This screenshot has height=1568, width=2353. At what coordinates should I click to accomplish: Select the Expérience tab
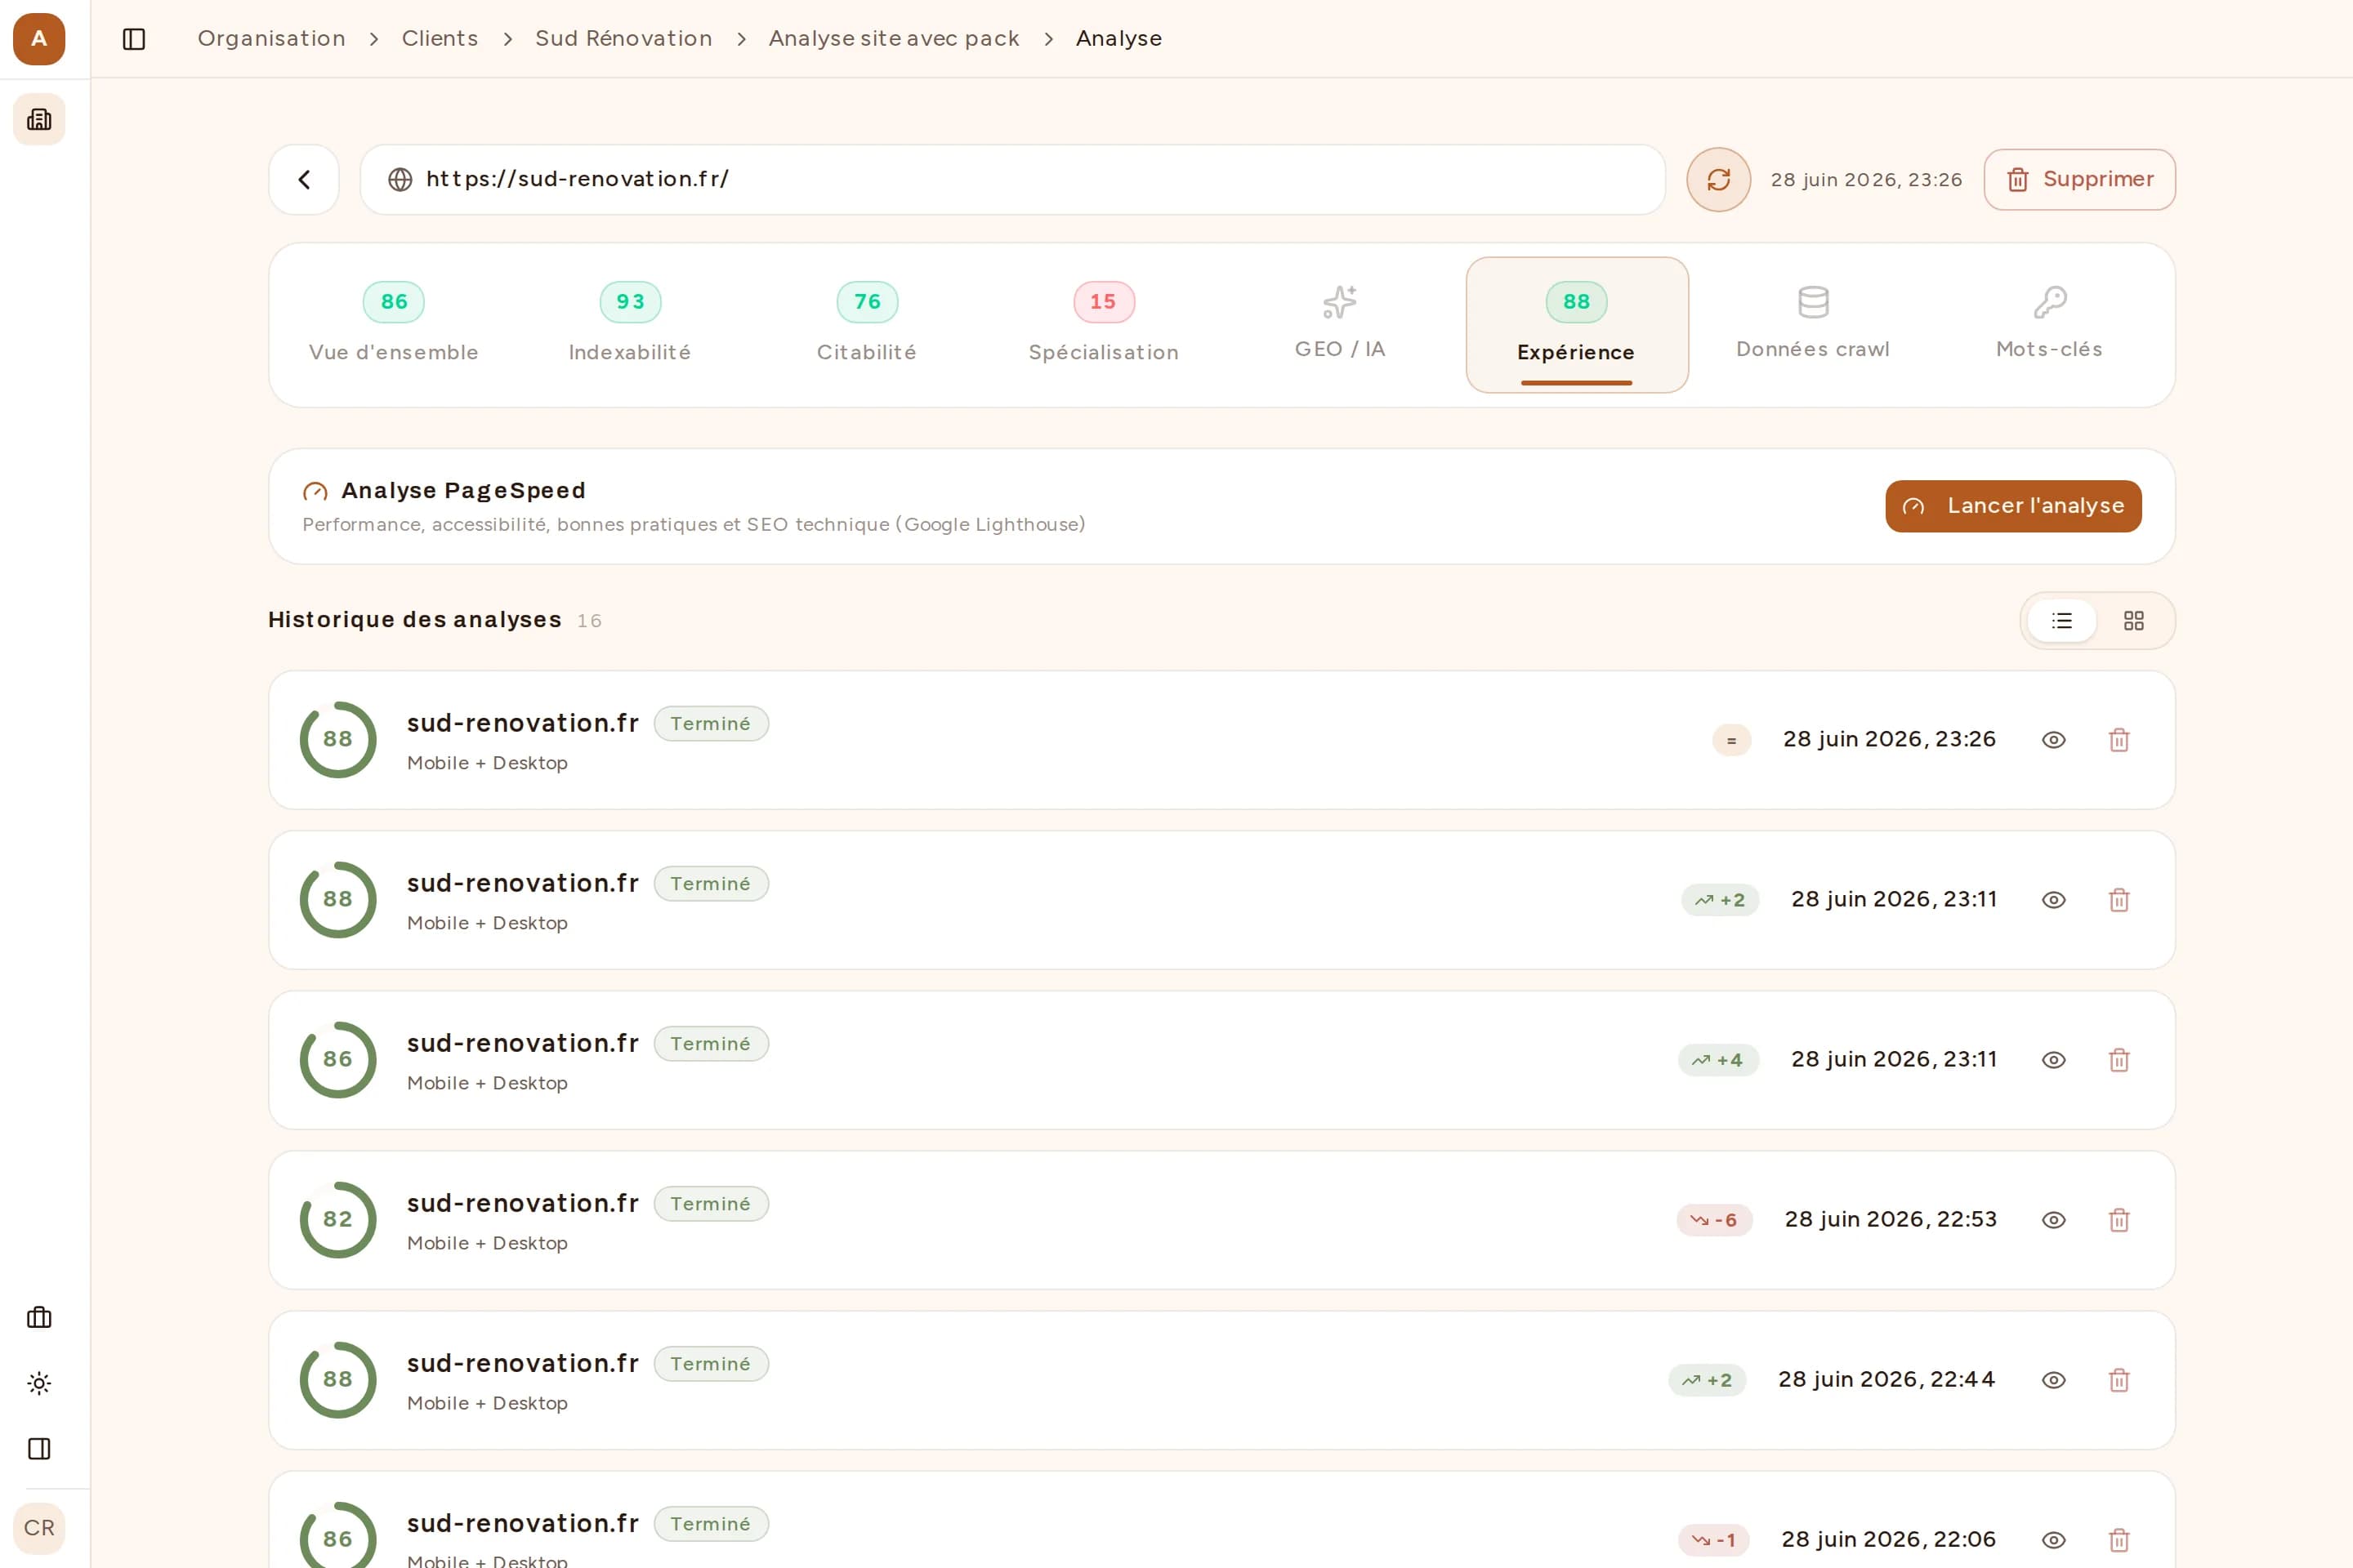pos(1577,324)
